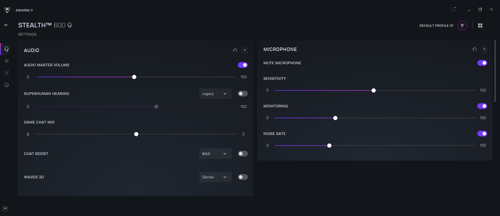
Task: Open the grid view icon
Action: coord(480,25)
